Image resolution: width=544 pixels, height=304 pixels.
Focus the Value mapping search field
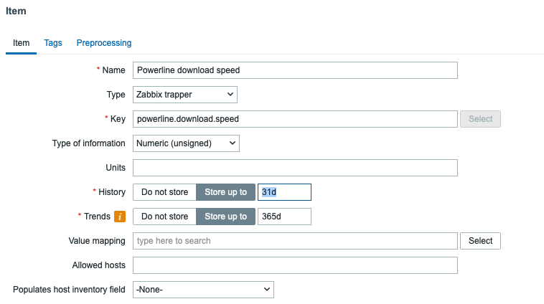tap(295, 241)
